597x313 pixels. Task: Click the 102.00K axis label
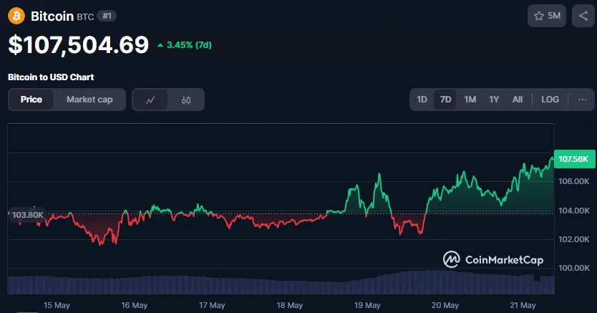click(574, 239)
